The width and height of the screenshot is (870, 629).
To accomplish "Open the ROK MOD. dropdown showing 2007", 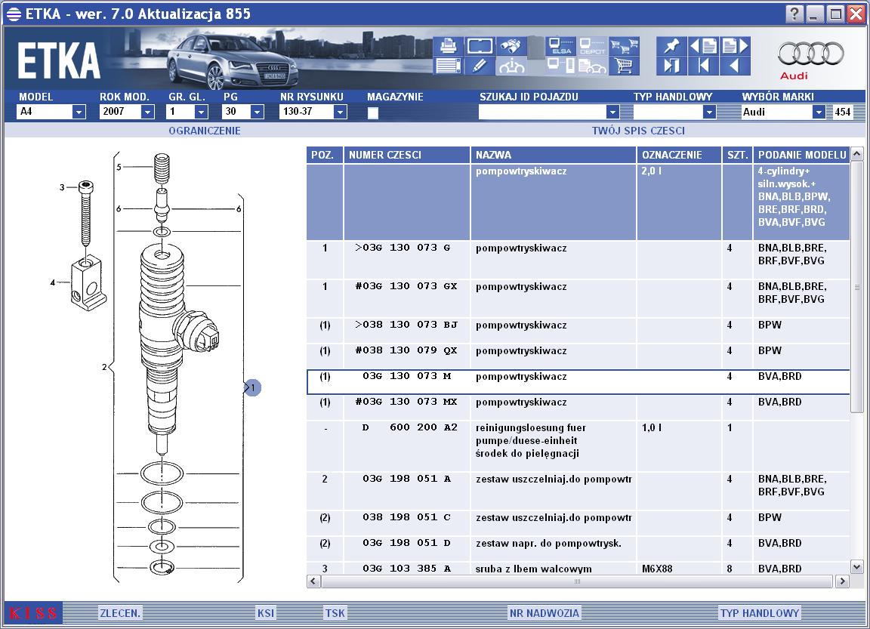I will click(x=147, y=112).
